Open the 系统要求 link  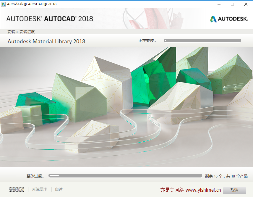tap(40, 189)
